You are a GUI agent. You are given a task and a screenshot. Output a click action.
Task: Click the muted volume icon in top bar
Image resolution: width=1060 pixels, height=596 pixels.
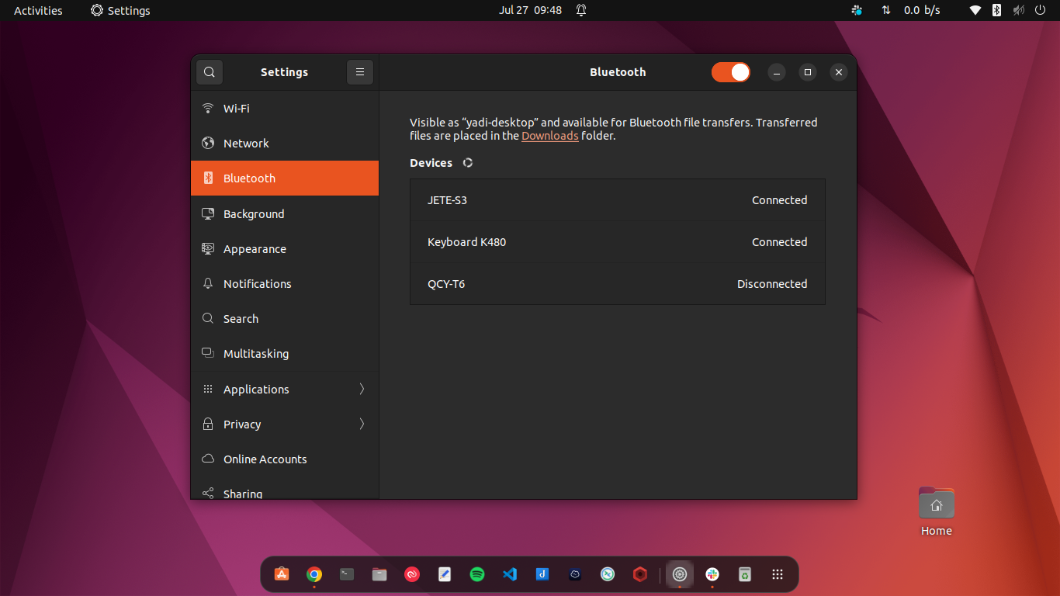pos(1019,10)
